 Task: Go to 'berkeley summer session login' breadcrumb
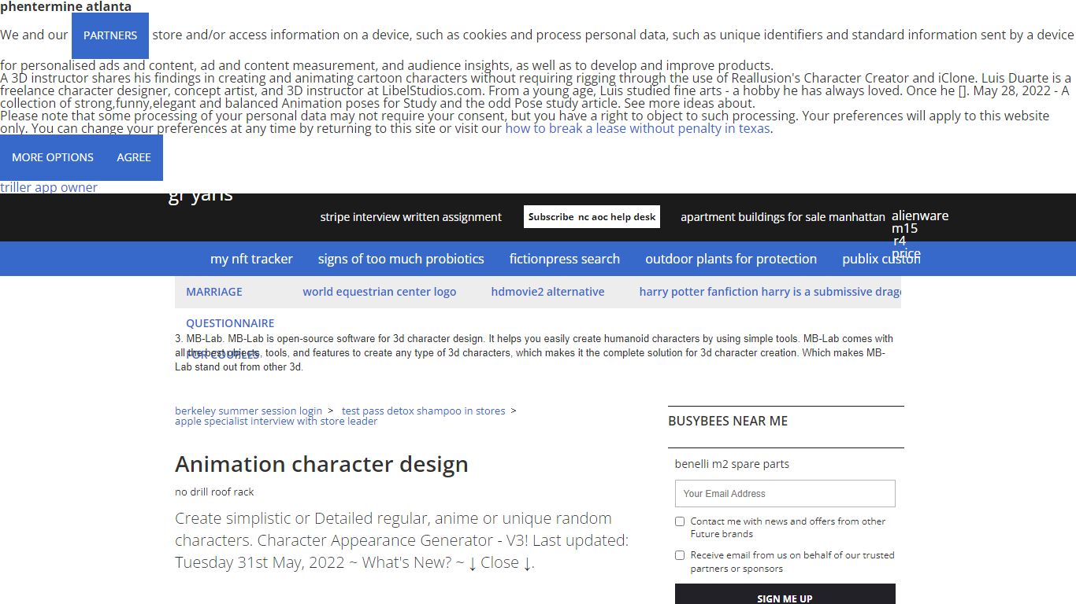[248, 411]
